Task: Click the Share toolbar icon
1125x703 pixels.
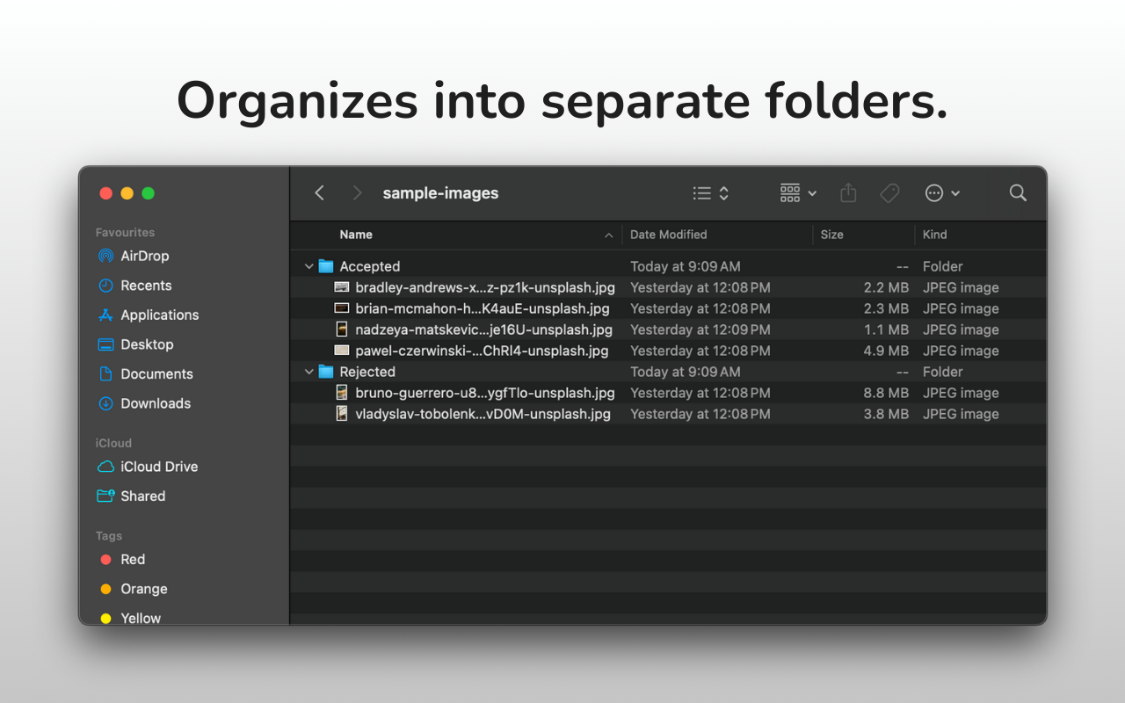Action: (x=848, y=192)
